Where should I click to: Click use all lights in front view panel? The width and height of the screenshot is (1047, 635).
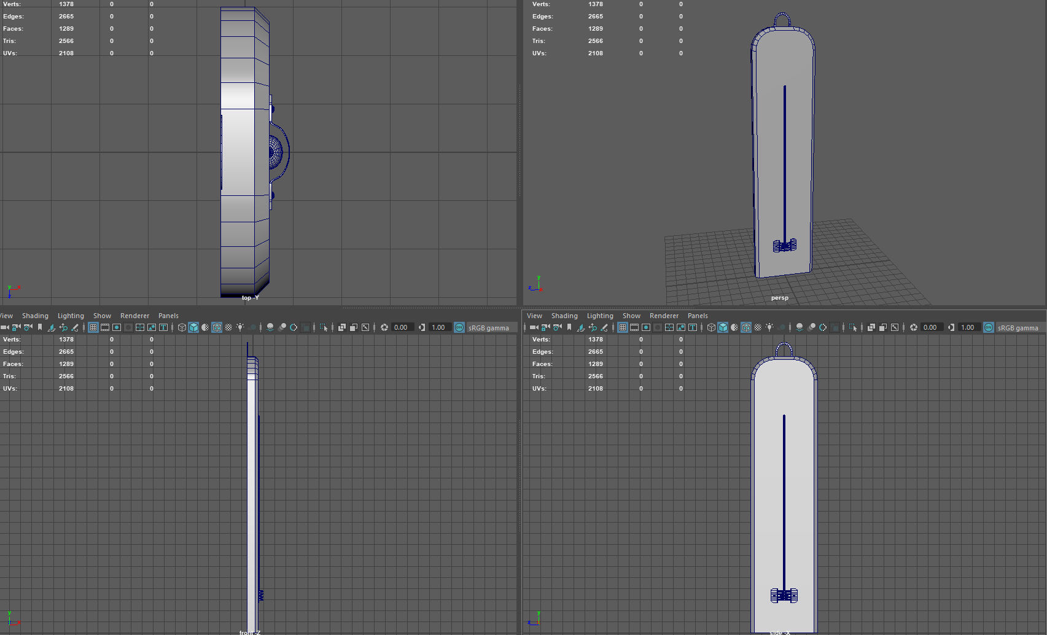pos(240,327)
